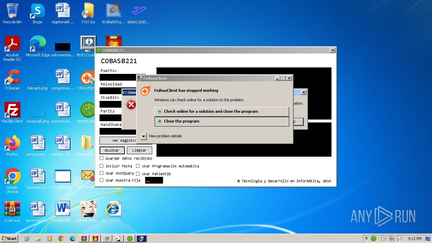The height and width of the screenshot is (243, 432).
Task: Open the 91d8af6f1a desktop file icon
Action: click(x=113, y=13)
